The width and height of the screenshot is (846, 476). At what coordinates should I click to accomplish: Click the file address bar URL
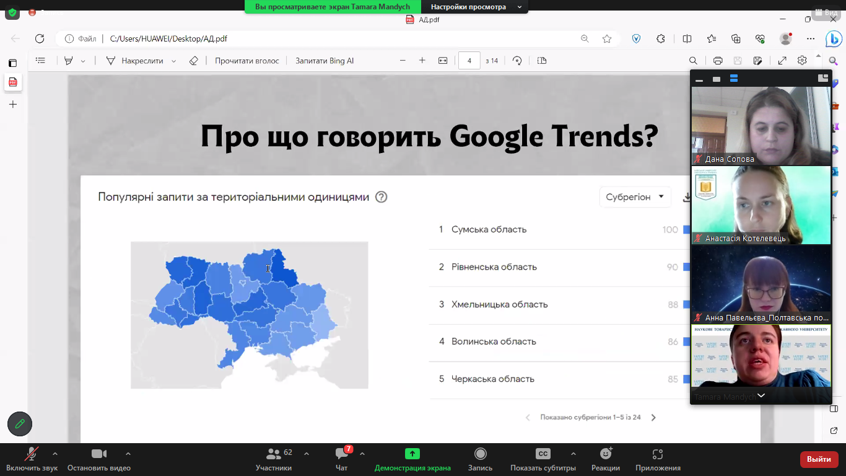tap(168, 38)
